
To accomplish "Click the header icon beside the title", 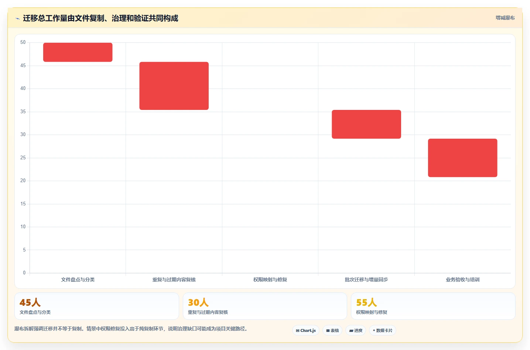I will point(17,18).
